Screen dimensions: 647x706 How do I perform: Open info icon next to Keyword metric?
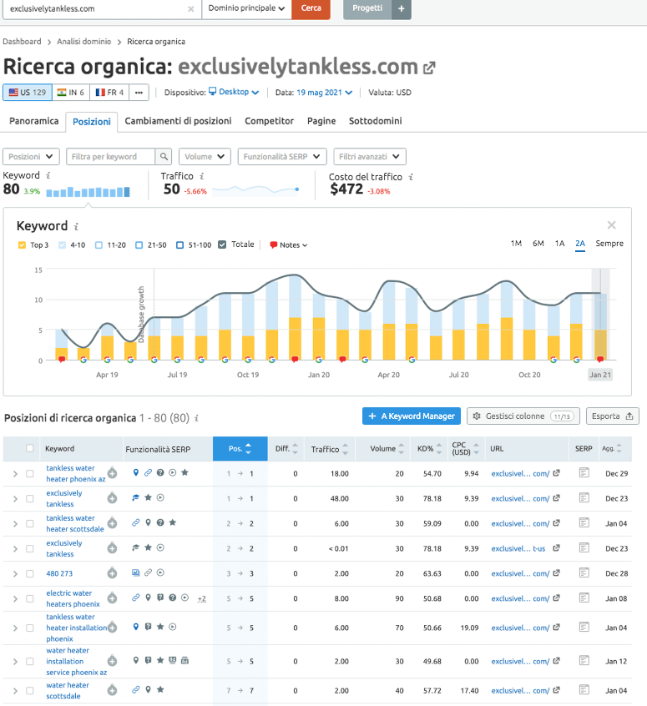tap(48, 175)
